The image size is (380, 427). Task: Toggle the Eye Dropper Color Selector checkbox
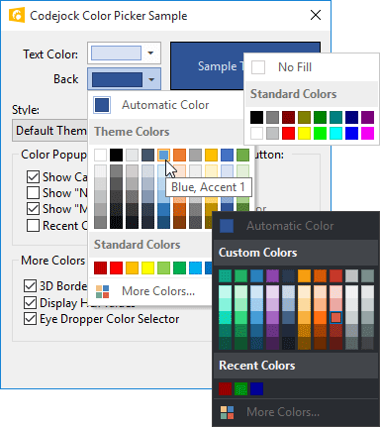[30, 319]
